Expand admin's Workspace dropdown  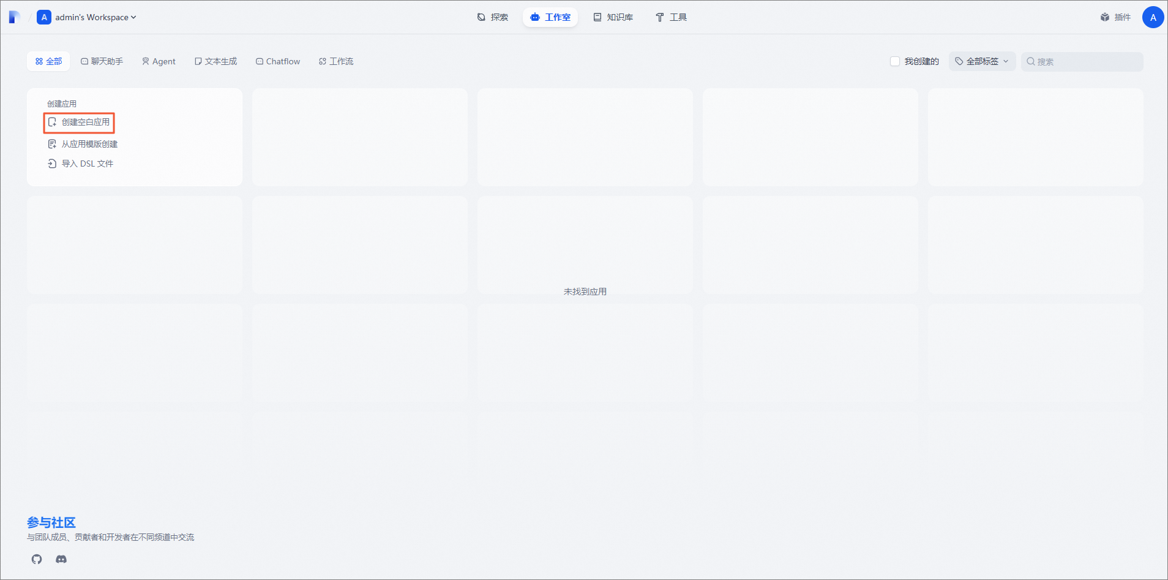[x=95, y=17]
